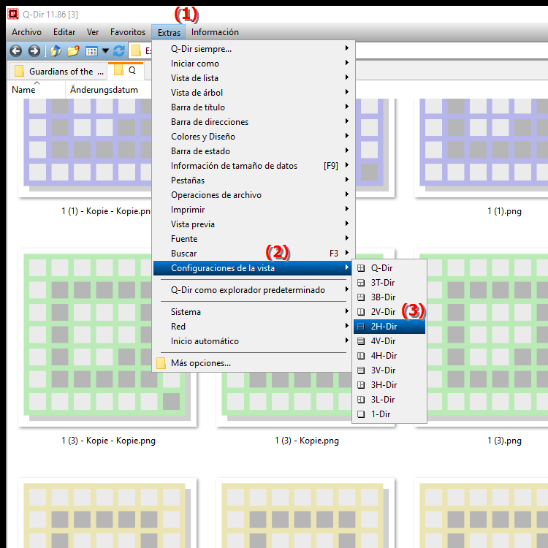Open the Sistema submenu
Image resolution: width=548 pixels, height=548 pixels.
[252, 312]
